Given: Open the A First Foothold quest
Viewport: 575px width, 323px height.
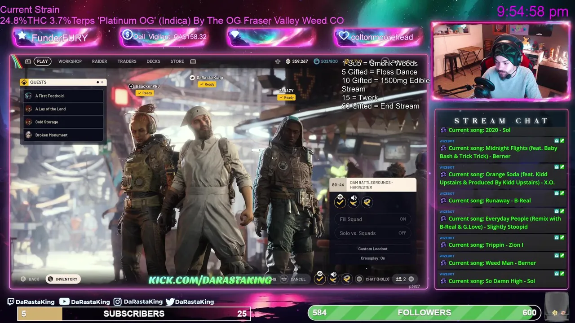Looking at the screenshot, I should [x=63, y=96].
